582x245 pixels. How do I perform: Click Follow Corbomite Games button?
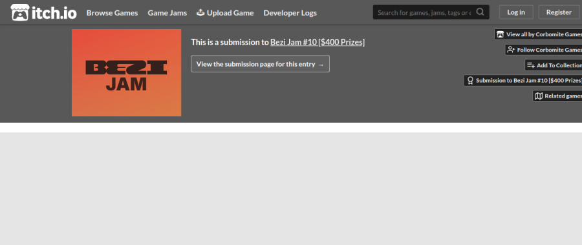pos(544,50)
